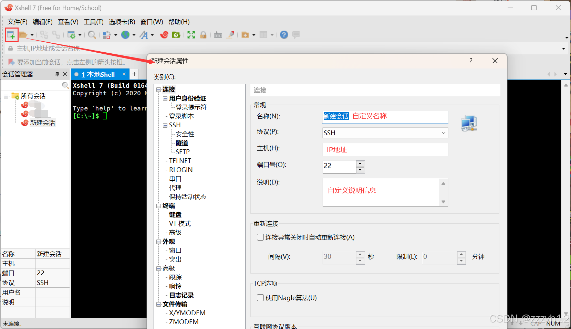Select VT 模式 in the category tree
This screenshot has width=571, height=329.
pos(180,224)
